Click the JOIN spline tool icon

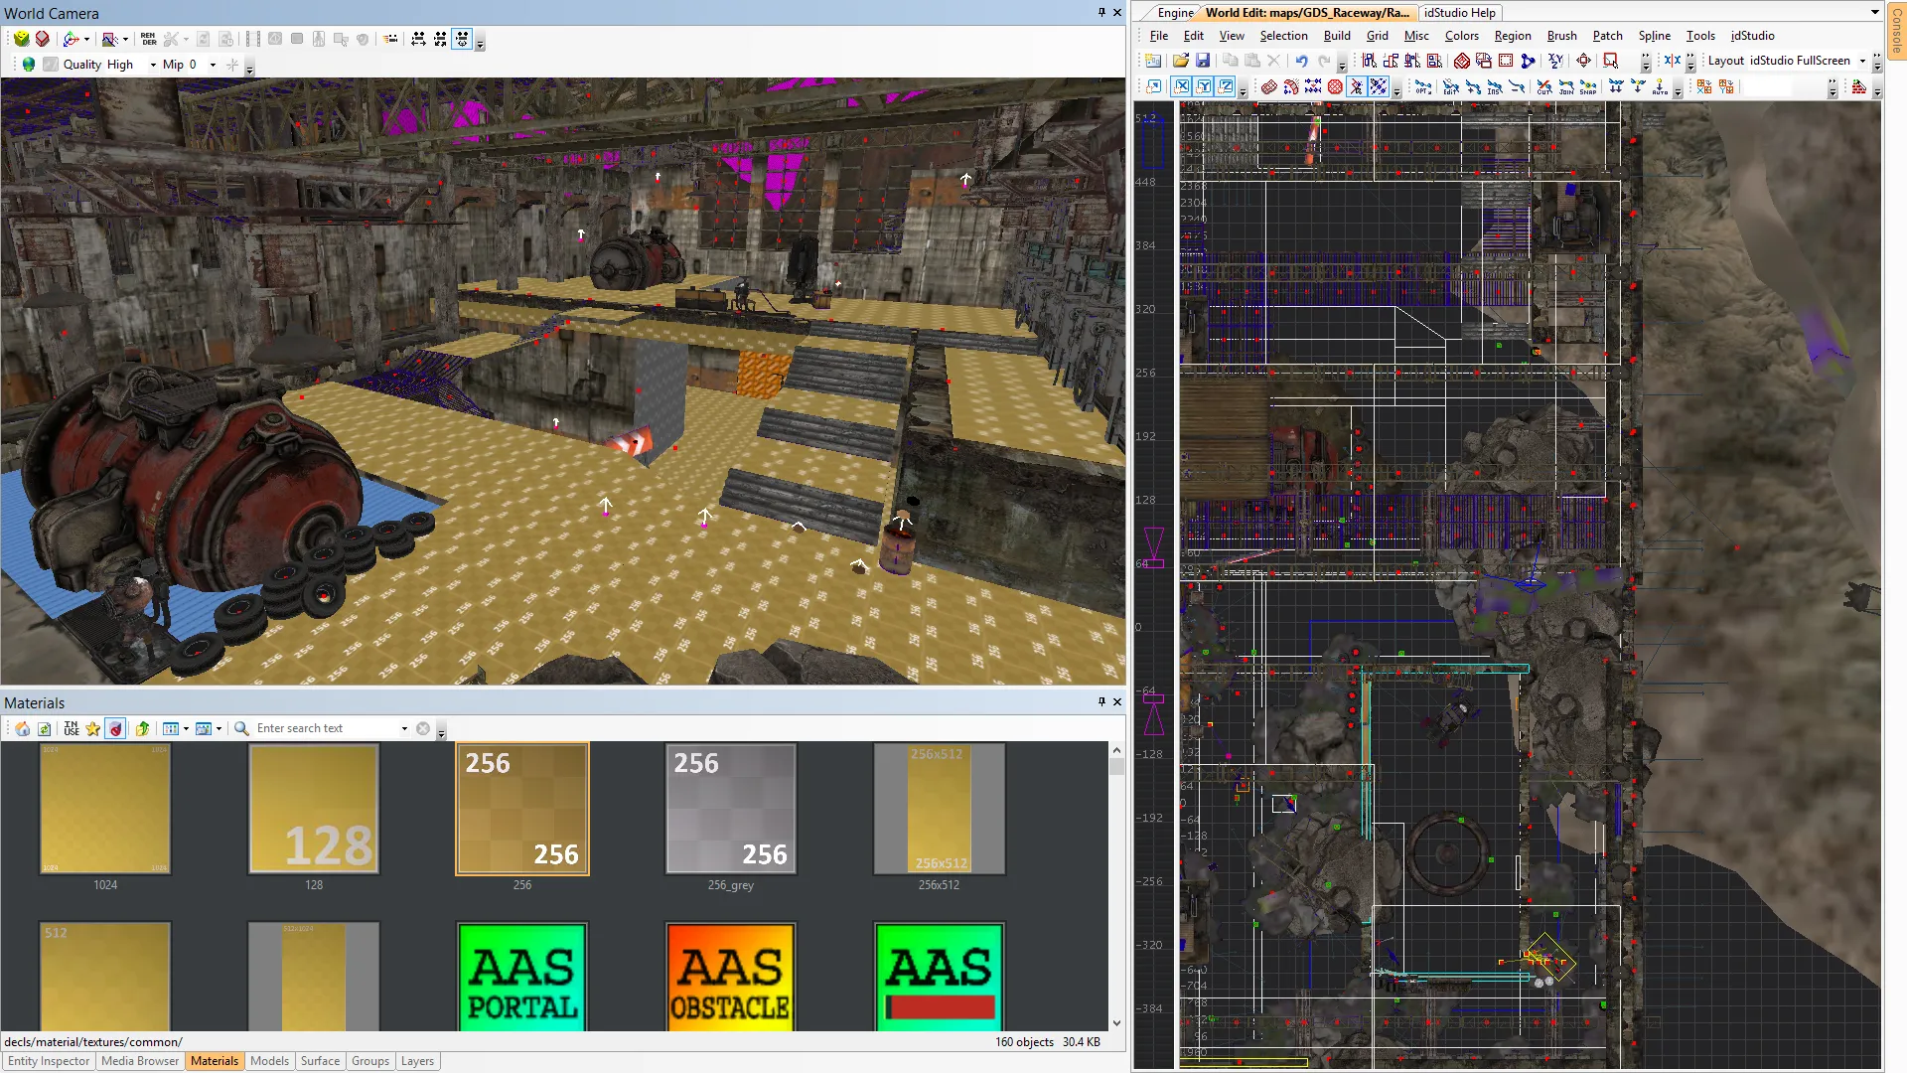1566,87
